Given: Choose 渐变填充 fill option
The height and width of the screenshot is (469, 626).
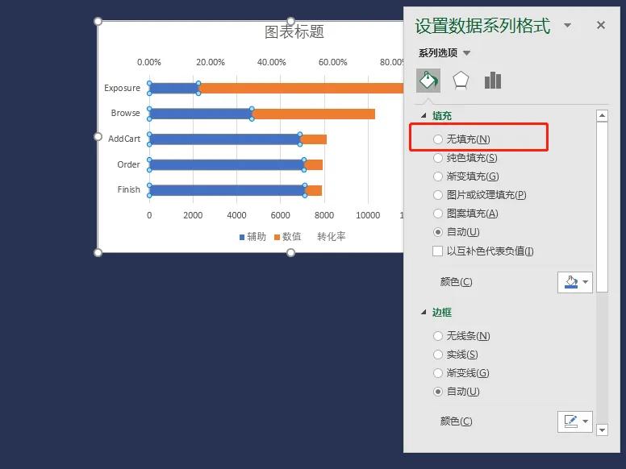Looking at the screenshot, I should [438, 176].
